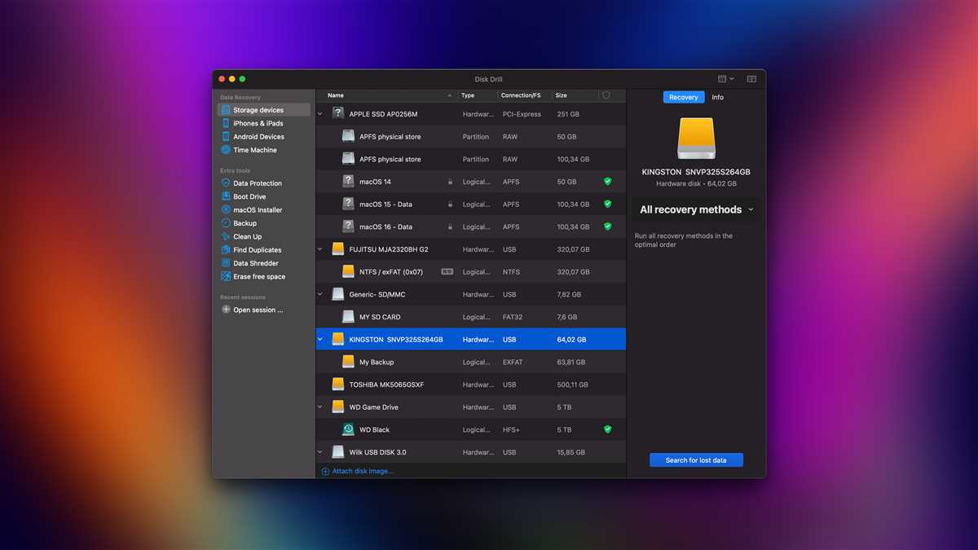Open the macOS Installer tool

click(x=257, y=210)
